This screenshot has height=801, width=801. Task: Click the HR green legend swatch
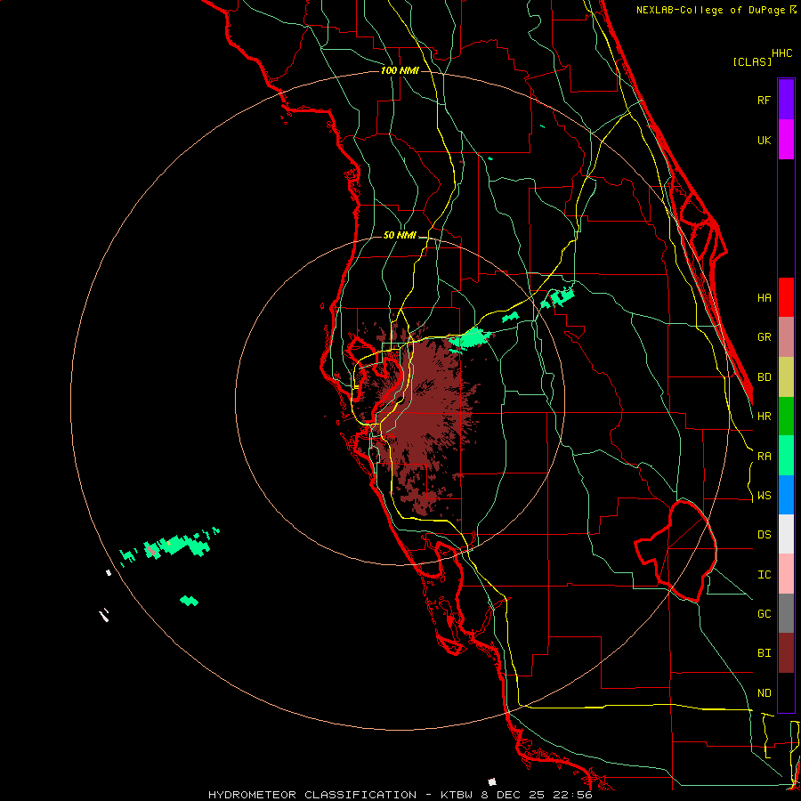tap(786, 416)
